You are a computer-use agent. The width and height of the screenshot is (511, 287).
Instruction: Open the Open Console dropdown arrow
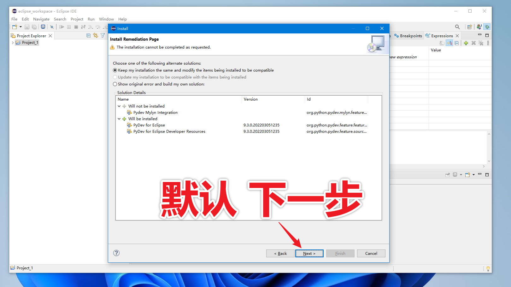click(473, 175)
